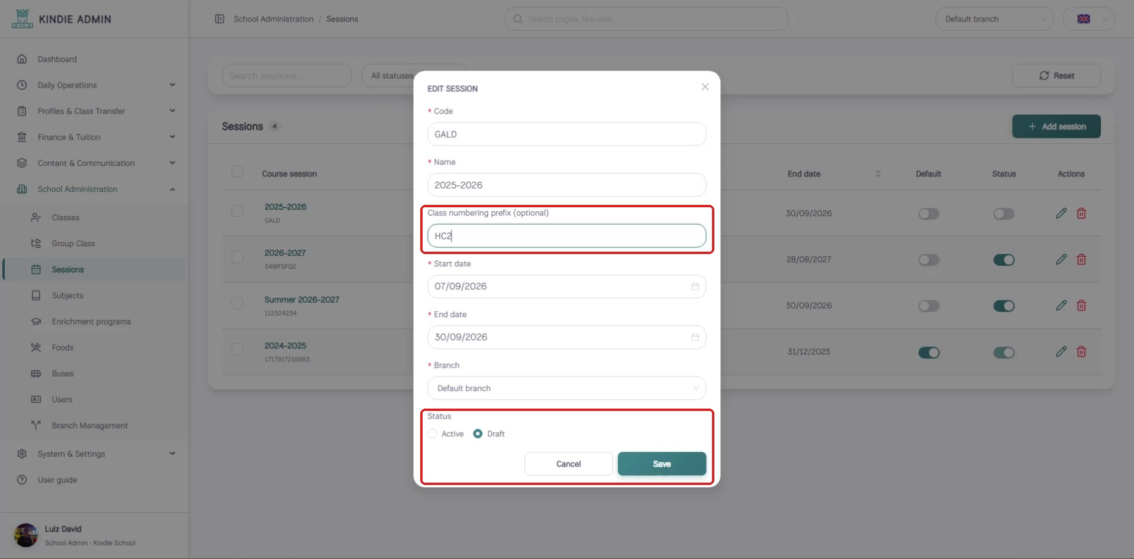Screen dimensions: 1134x559
Task: Toggle Default switch for 2025-2026 session
Action: coord(929,214)
